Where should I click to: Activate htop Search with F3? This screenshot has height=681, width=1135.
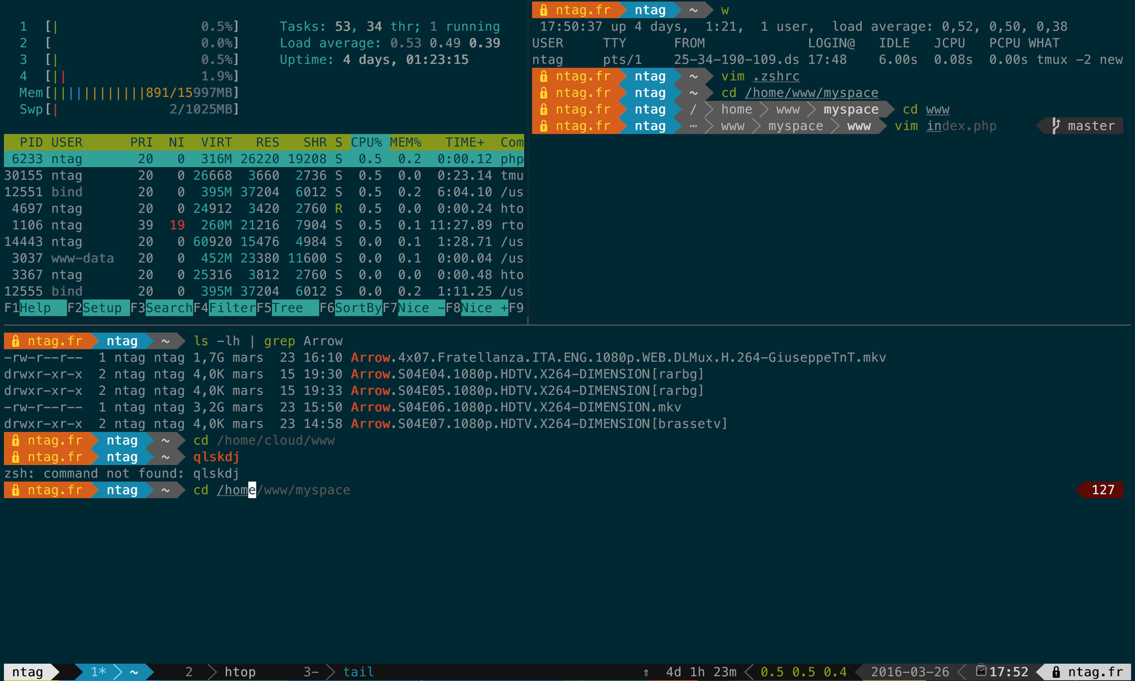(x=162, y=307)
